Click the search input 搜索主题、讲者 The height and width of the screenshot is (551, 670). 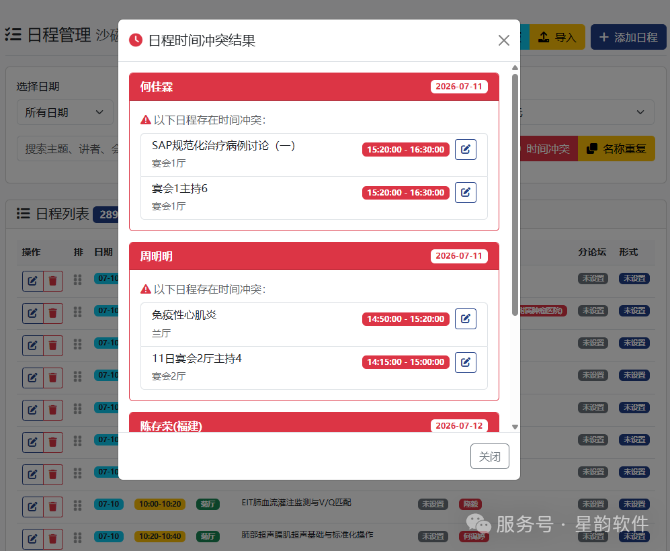[69, 149]
